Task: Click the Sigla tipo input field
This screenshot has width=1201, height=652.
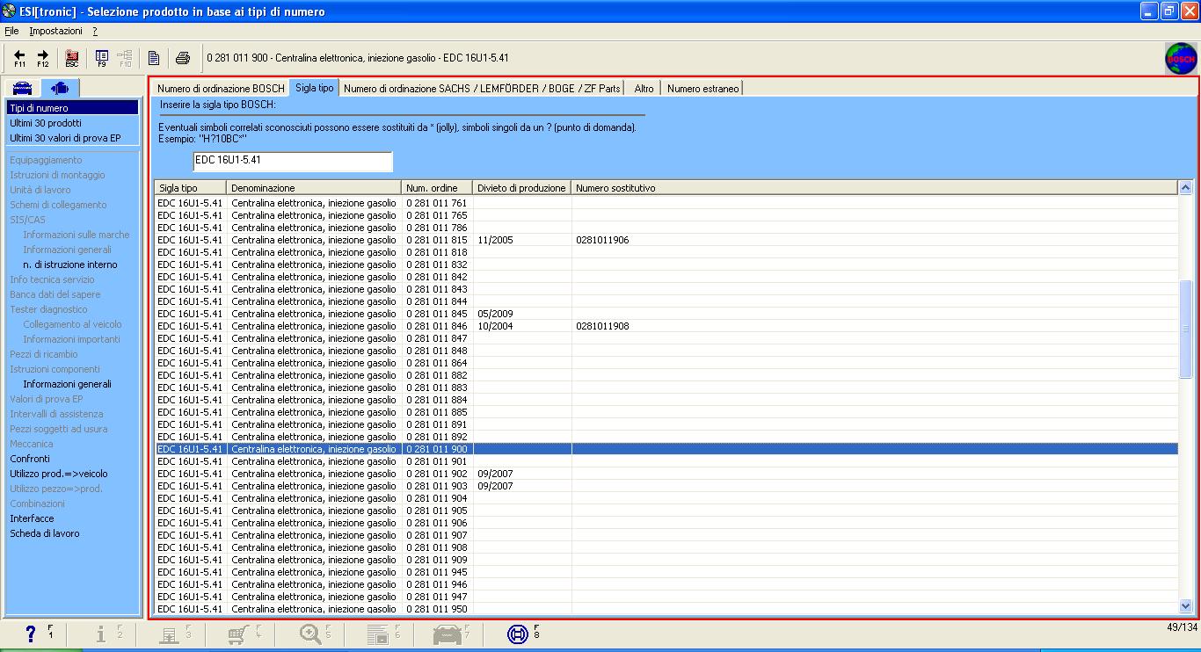Action: 293,161
